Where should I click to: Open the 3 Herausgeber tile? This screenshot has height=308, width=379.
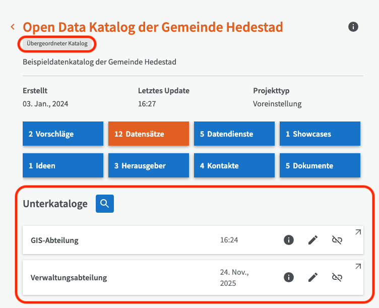click(x=149, y=165)
